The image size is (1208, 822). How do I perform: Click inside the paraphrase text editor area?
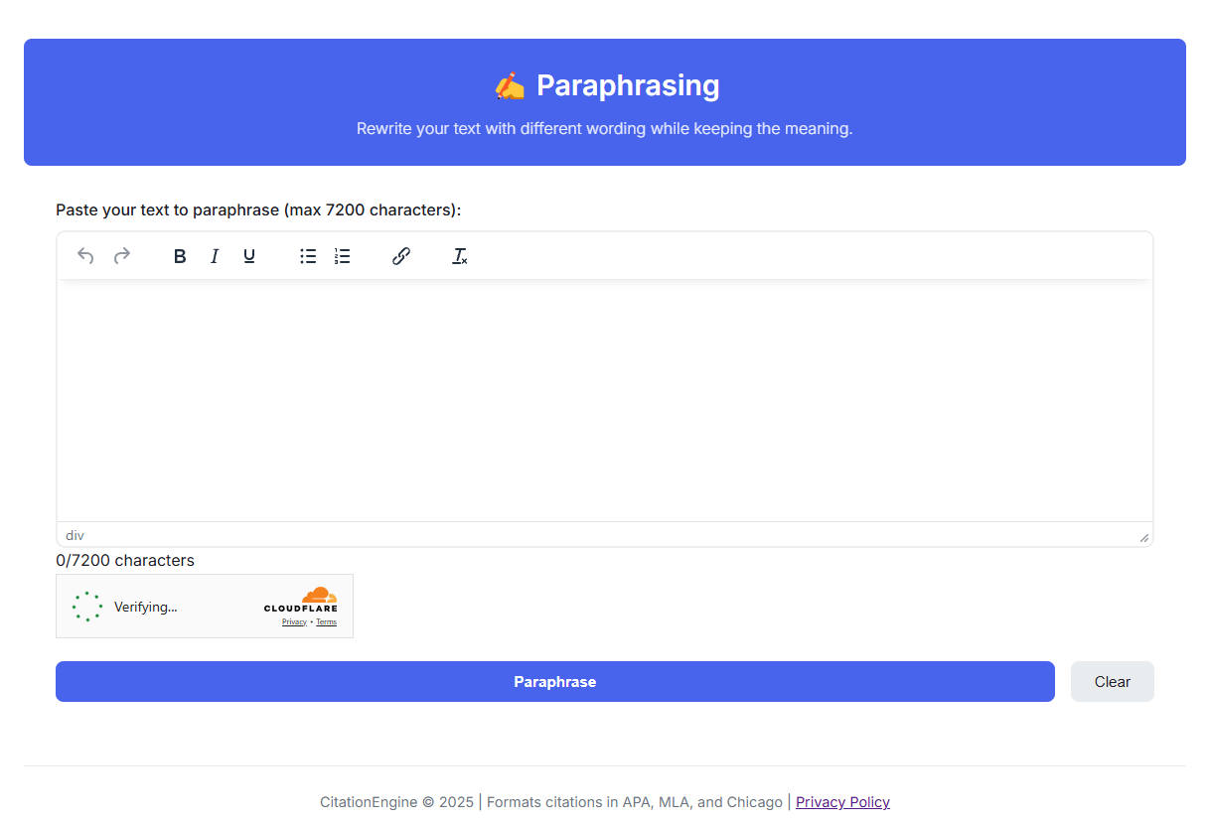(605, 401)
